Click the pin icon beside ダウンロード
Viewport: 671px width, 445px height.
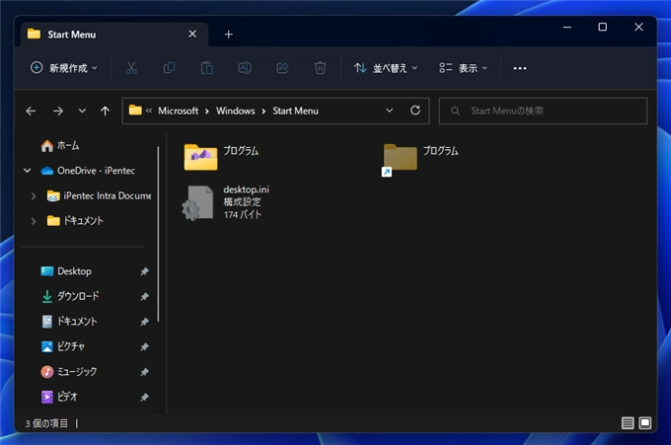145,296
